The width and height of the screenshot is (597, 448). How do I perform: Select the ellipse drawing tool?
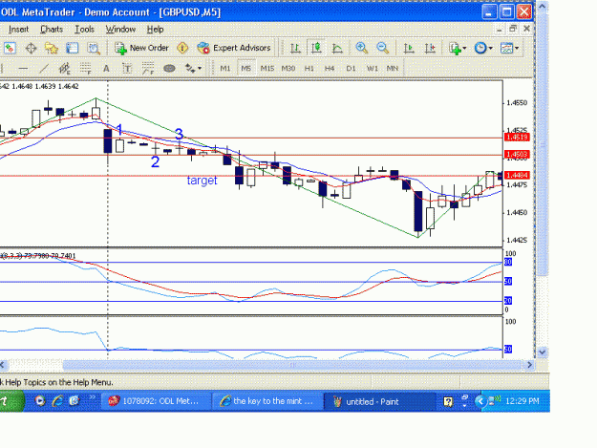(169, 69)
